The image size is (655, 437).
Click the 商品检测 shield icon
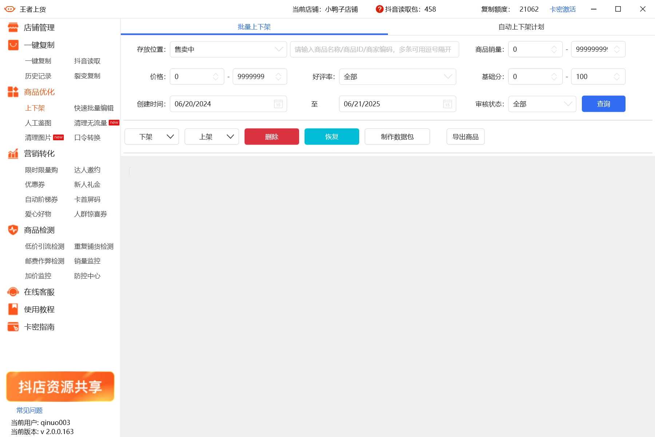click(x=13, y=230)
